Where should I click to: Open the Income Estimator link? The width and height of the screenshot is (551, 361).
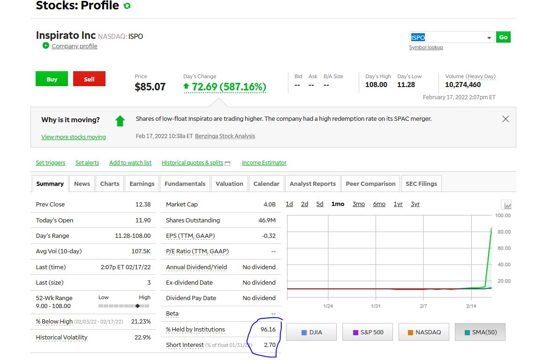264,163
